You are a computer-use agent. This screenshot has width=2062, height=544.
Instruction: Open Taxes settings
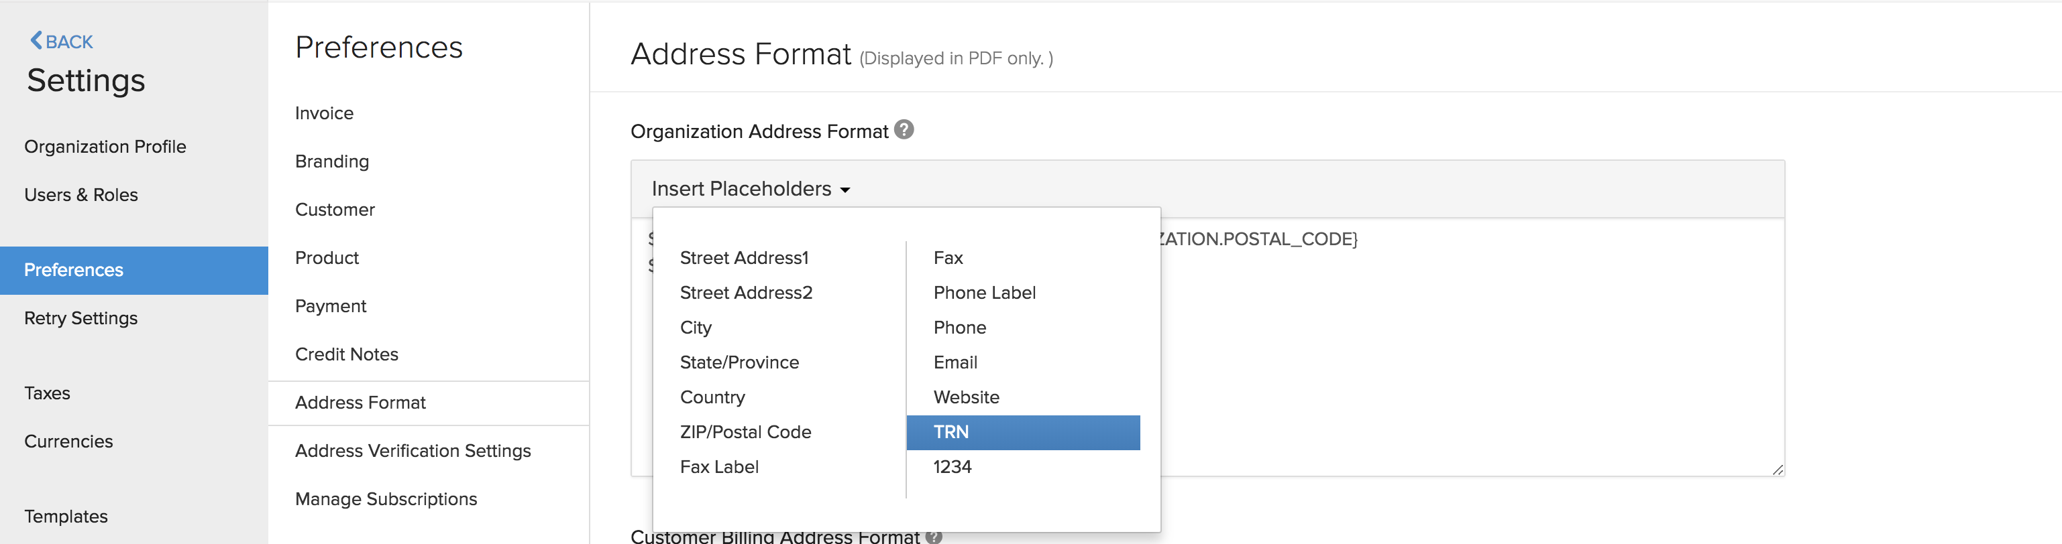[x=47, y=394]
